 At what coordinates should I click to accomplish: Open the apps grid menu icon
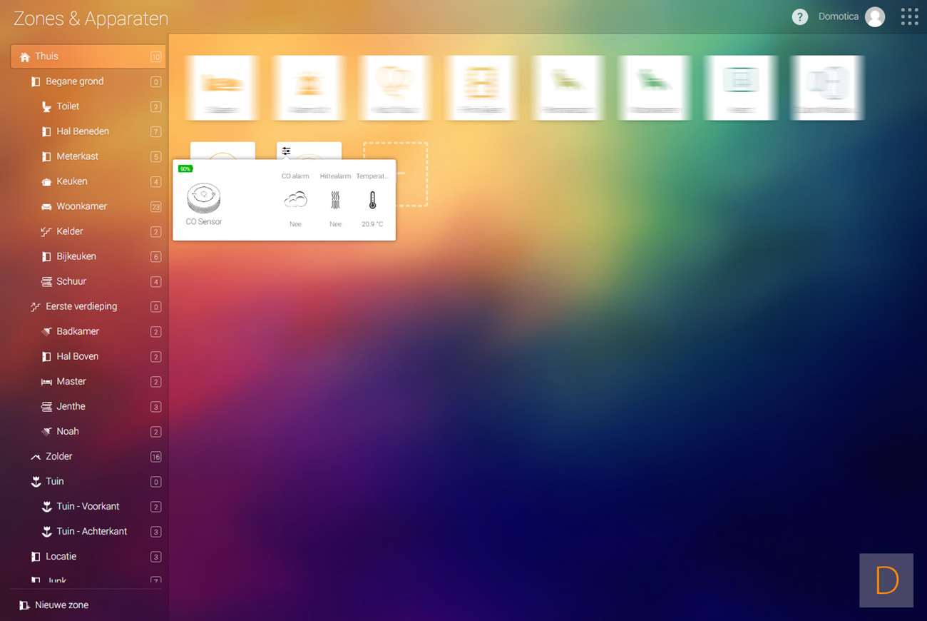(909, 17)
